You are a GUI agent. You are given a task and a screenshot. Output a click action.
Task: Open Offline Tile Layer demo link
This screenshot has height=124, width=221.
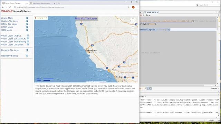click(x=9, y=24)
